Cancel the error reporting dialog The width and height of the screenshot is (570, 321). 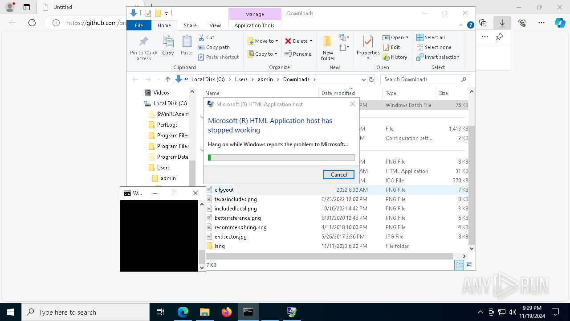point(338,174)
